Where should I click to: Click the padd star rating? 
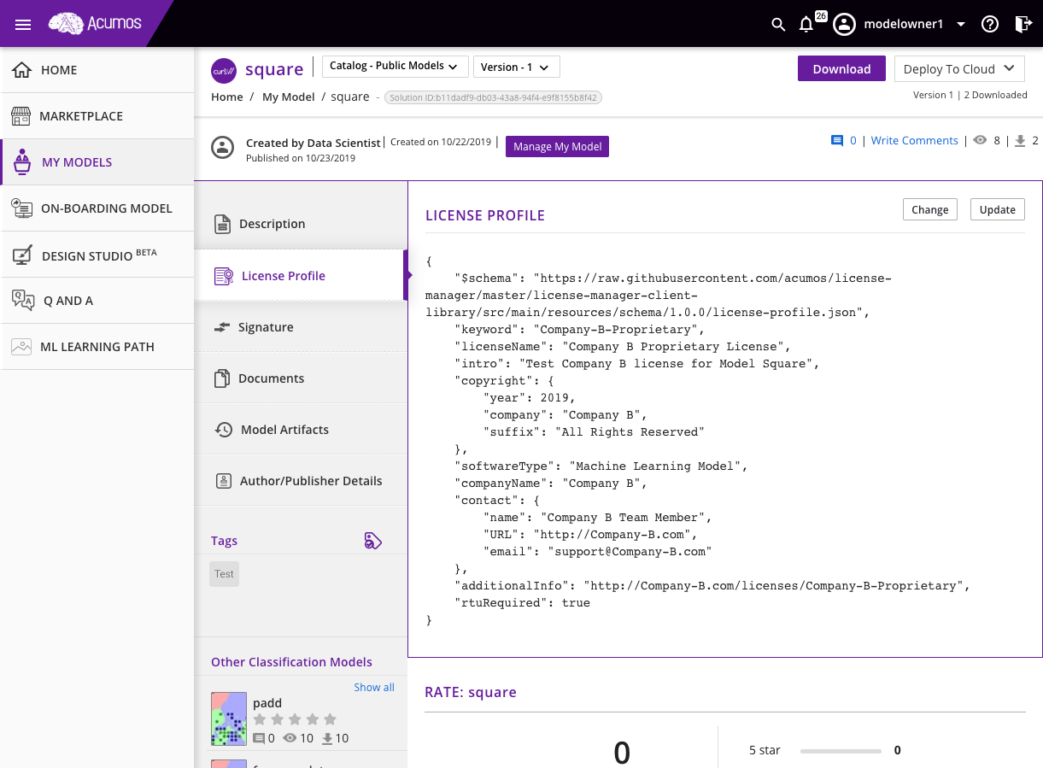click(x=295, y=719)
